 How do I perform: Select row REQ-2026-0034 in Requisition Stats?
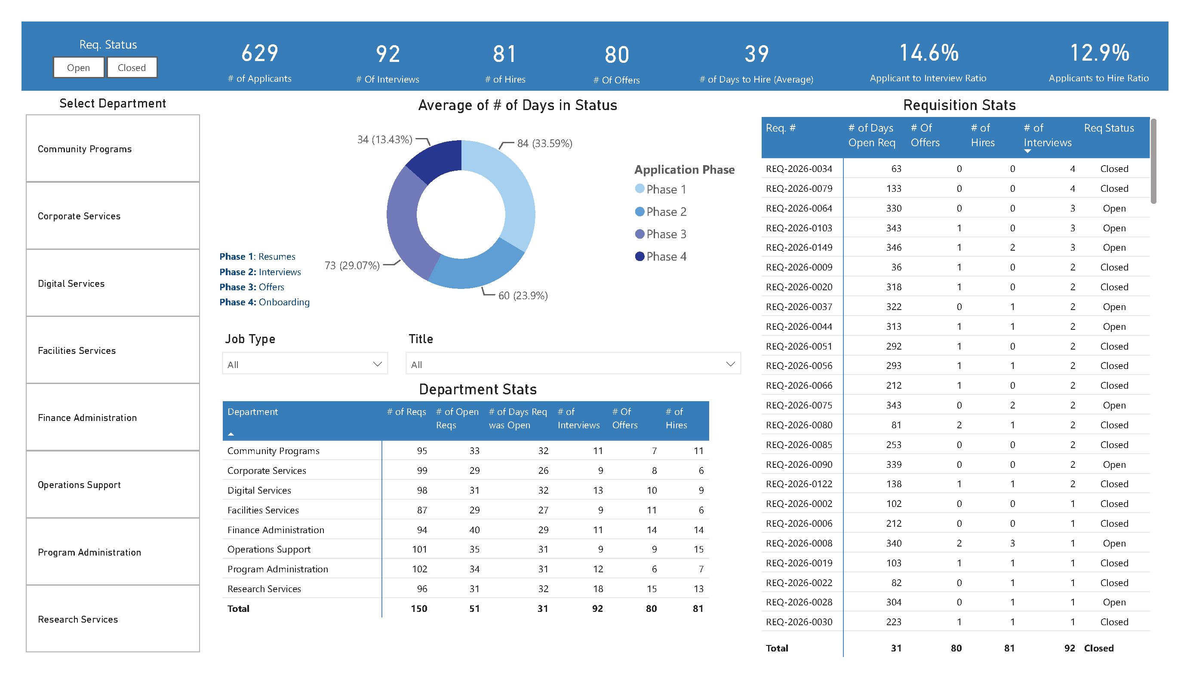[x=955, y=169]
